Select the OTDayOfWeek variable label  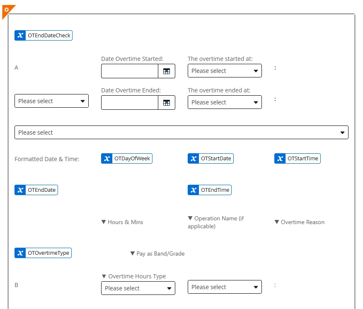click(x=132, y=159)
